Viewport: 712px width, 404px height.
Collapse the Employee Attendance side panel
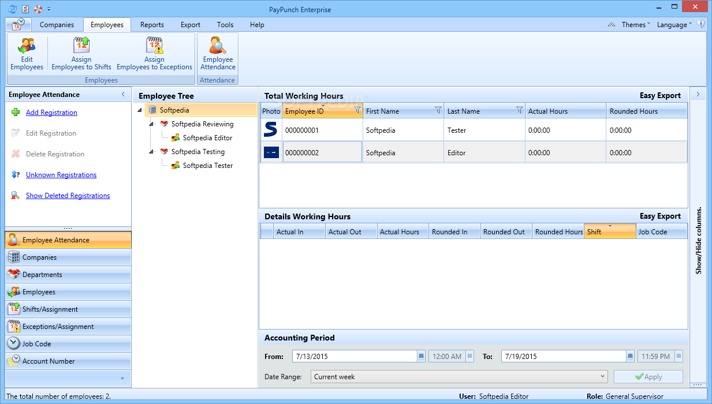click(123, 94)
